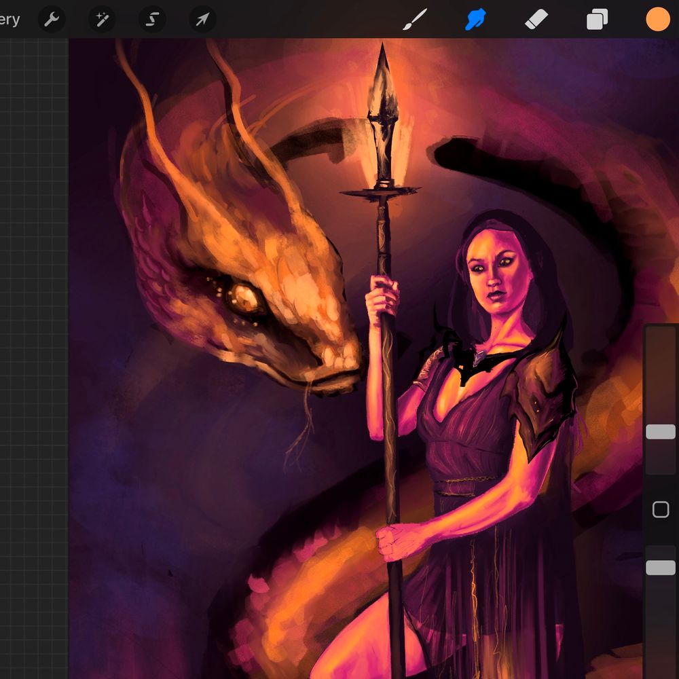
Task: Open the Adjustments magic wand menu
Action: (x=102, y=20)
